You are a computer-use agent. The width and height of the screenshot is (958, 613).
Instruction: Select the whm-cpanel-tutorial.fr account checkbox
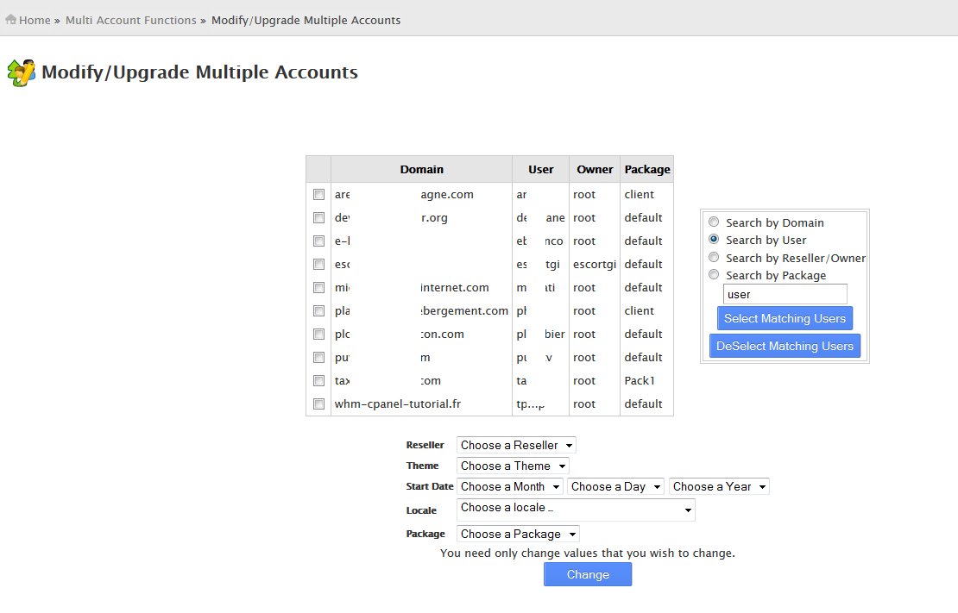(319, 403)
